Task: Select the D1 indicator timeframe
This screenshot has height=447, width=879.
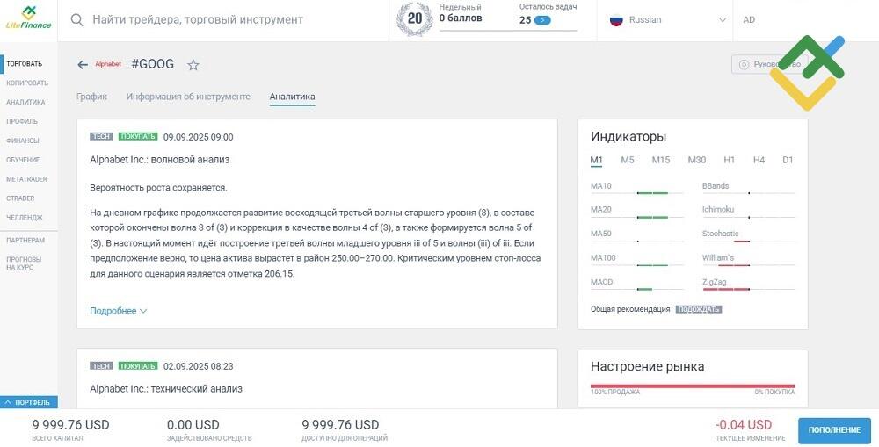Action: (x=788, y=160)
